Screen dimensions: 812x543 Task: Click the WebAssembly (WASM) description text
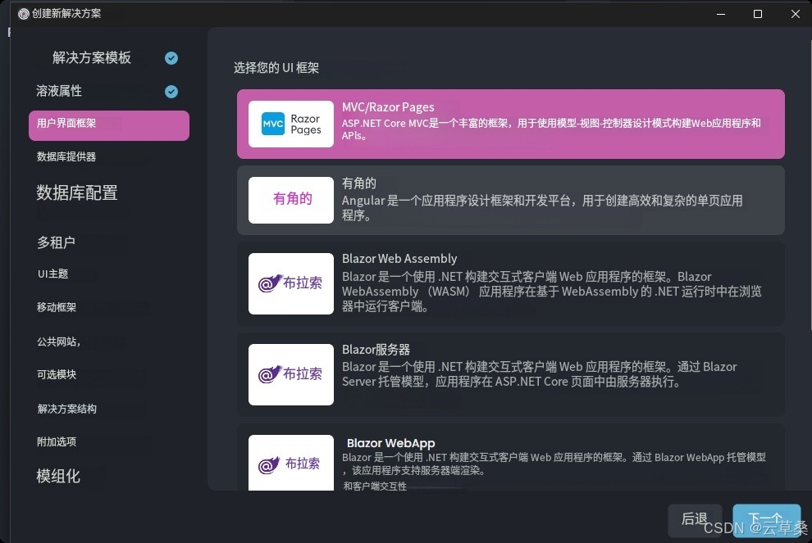[x=551, y=291]
